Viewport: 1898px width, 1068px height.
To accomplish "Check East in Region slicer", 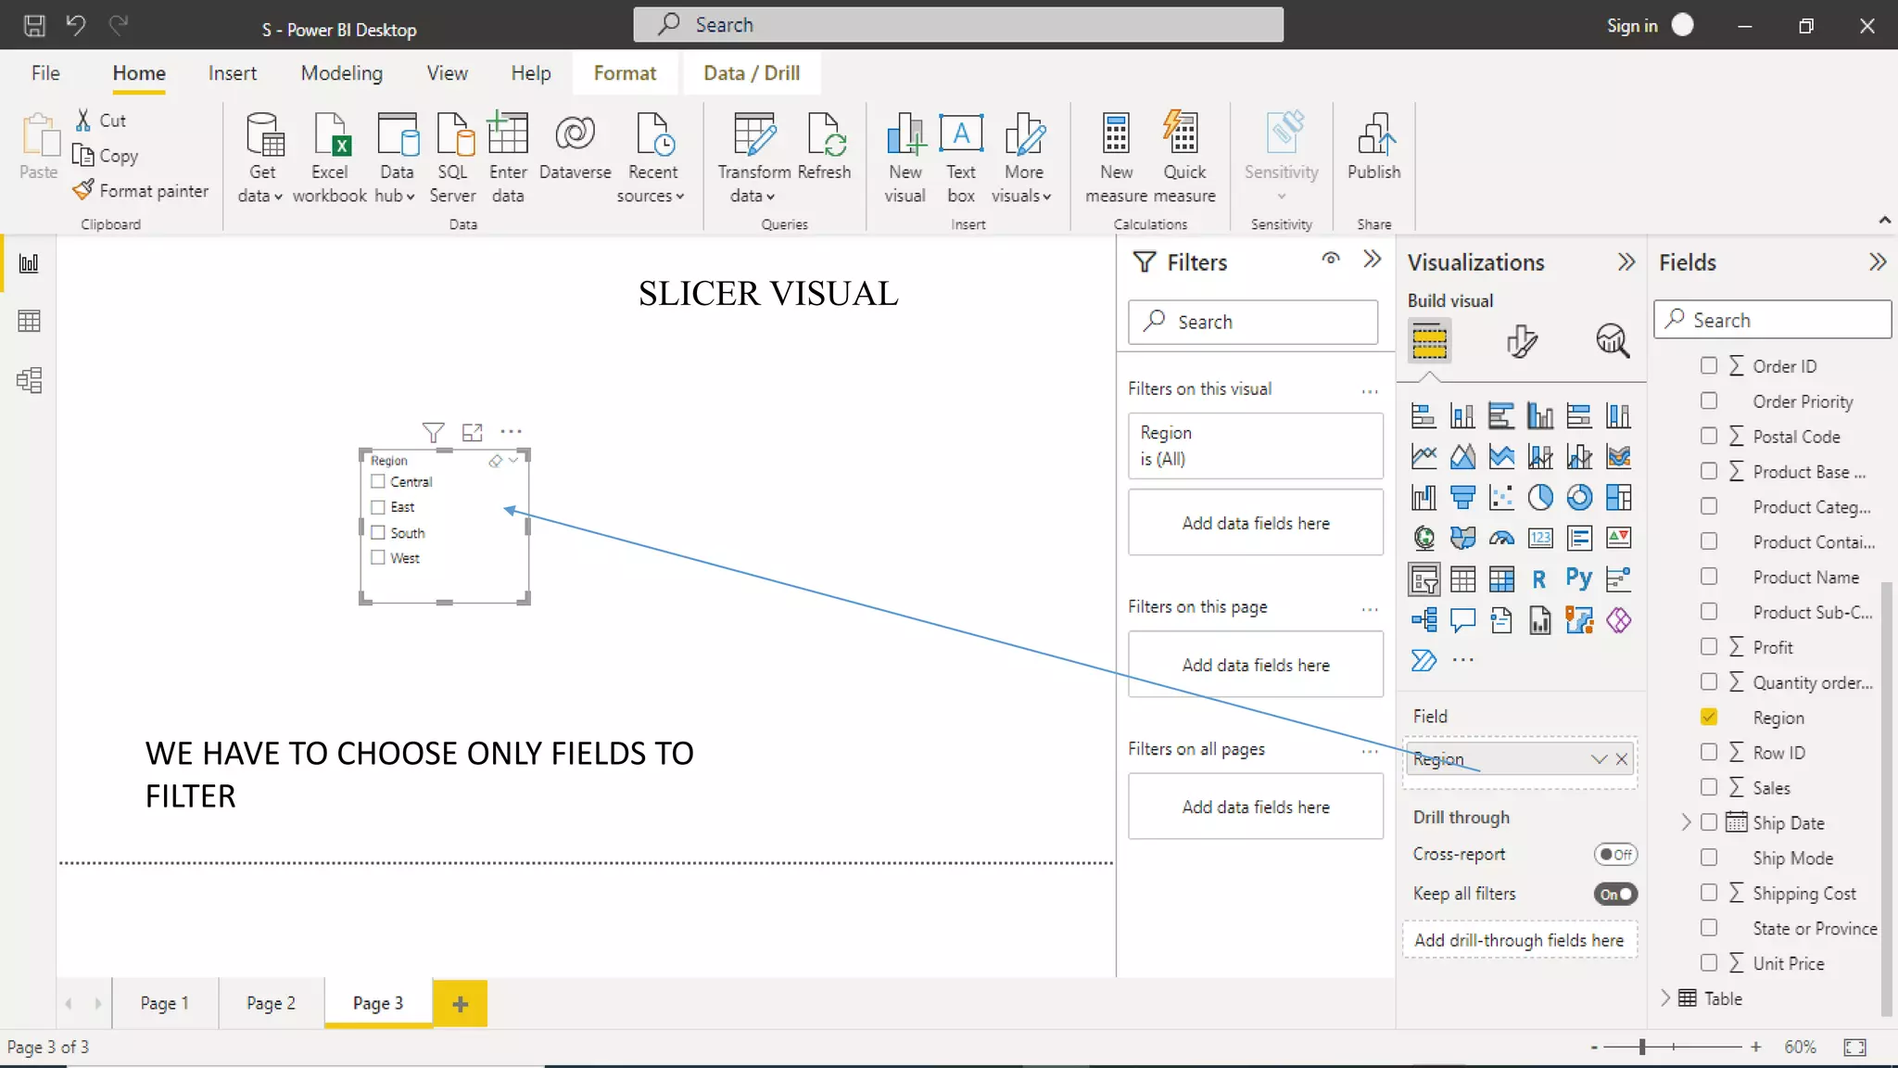I will pyautogui.click(x=378, y=507).
